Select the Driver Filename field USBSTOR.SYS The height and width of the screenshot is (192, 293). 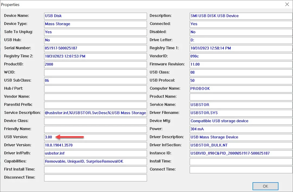(x=241, y=113)
